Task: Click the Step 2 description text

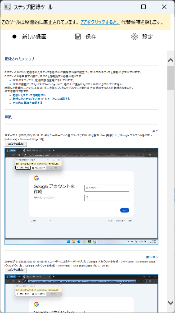Action: coord(80,263)
